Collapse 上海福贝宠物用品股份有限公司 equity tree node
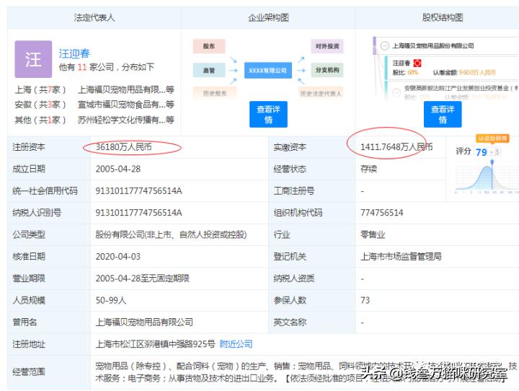 (x=384, y=45)
